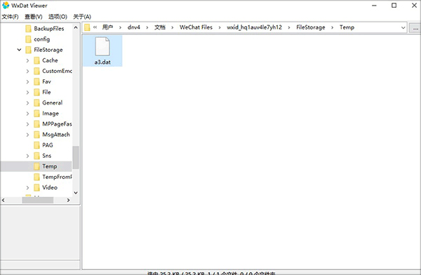Go to FileStorage in the breadcrumb
This screenshot has height=275, width=421.
tap(311, 27)
